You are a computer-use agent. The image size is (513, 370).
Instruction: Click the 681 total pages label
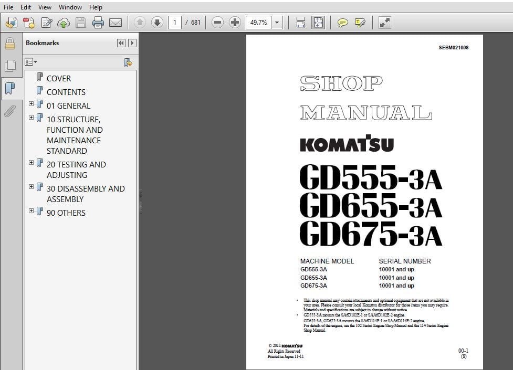coord(196,23)
